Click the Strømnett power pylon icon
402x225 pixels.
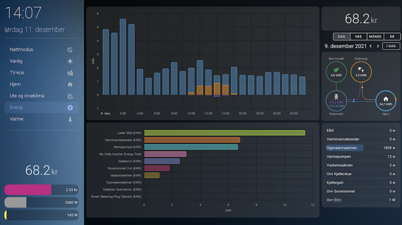pyautogui.click(x=336, y=97)
